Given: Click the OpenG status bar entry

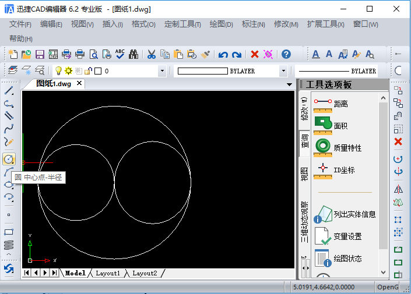Looking at the screenshot, I should 388,287.
